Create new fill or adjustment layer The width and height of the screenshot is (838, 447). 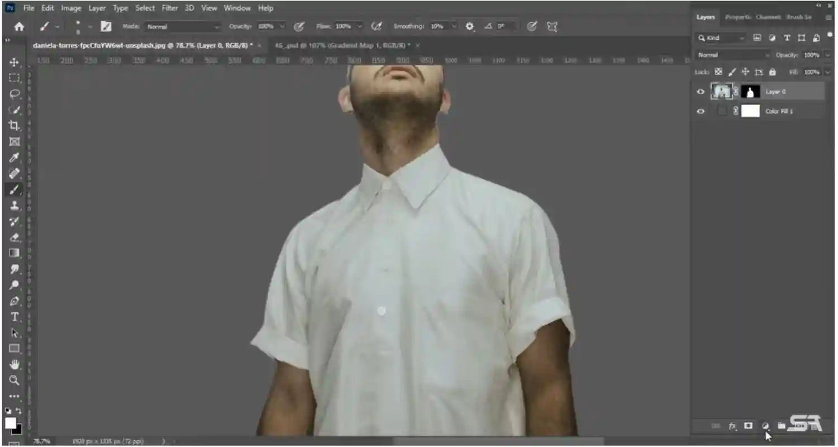point(765,426)
